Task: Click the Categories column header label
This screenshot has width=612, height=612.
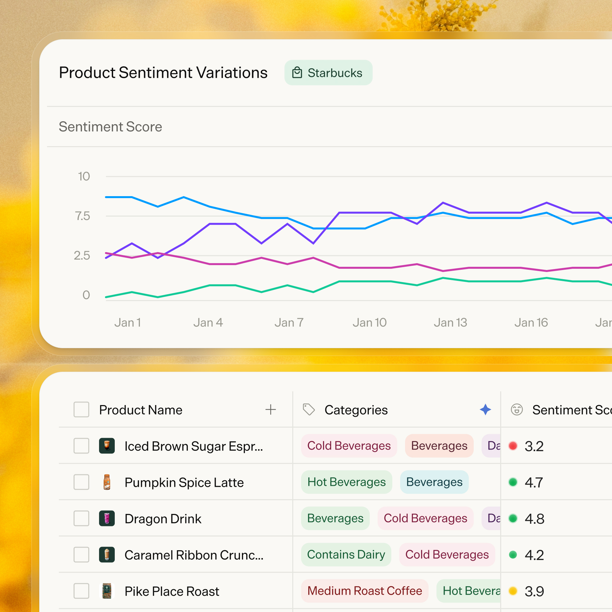Action: (x=356, y=410)
